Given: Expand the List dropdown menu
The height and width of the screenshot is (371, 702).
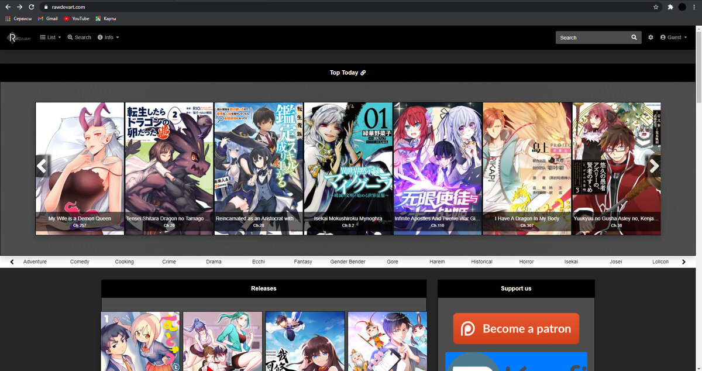Looking at the screenshot, I should pos(50,37).
